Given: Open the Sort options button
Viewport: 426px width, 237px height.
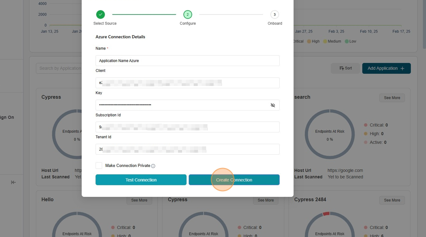Looking at the screenshot, I should 345,68.
